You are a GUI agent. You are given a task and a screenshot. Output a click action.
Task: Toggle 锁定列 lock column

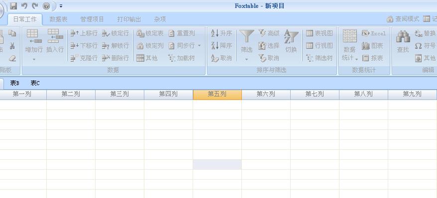coord(150,46)
